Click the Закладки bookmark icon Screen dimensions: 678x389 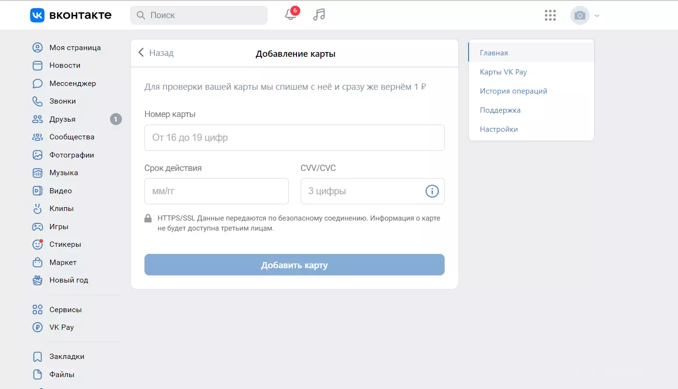click(37, 357)
